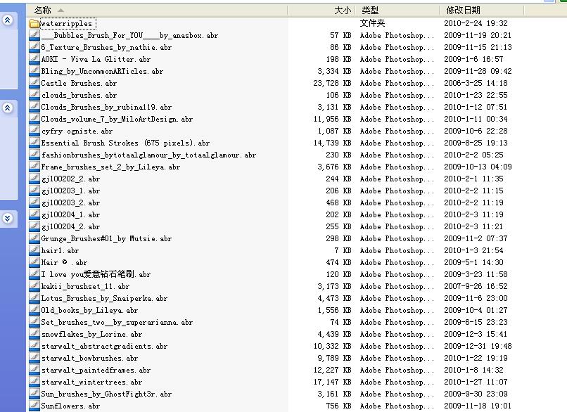Screen dimensions: 567x412
Task: Select the file name starwalt_wintertrees.abr
Action: 91,382
